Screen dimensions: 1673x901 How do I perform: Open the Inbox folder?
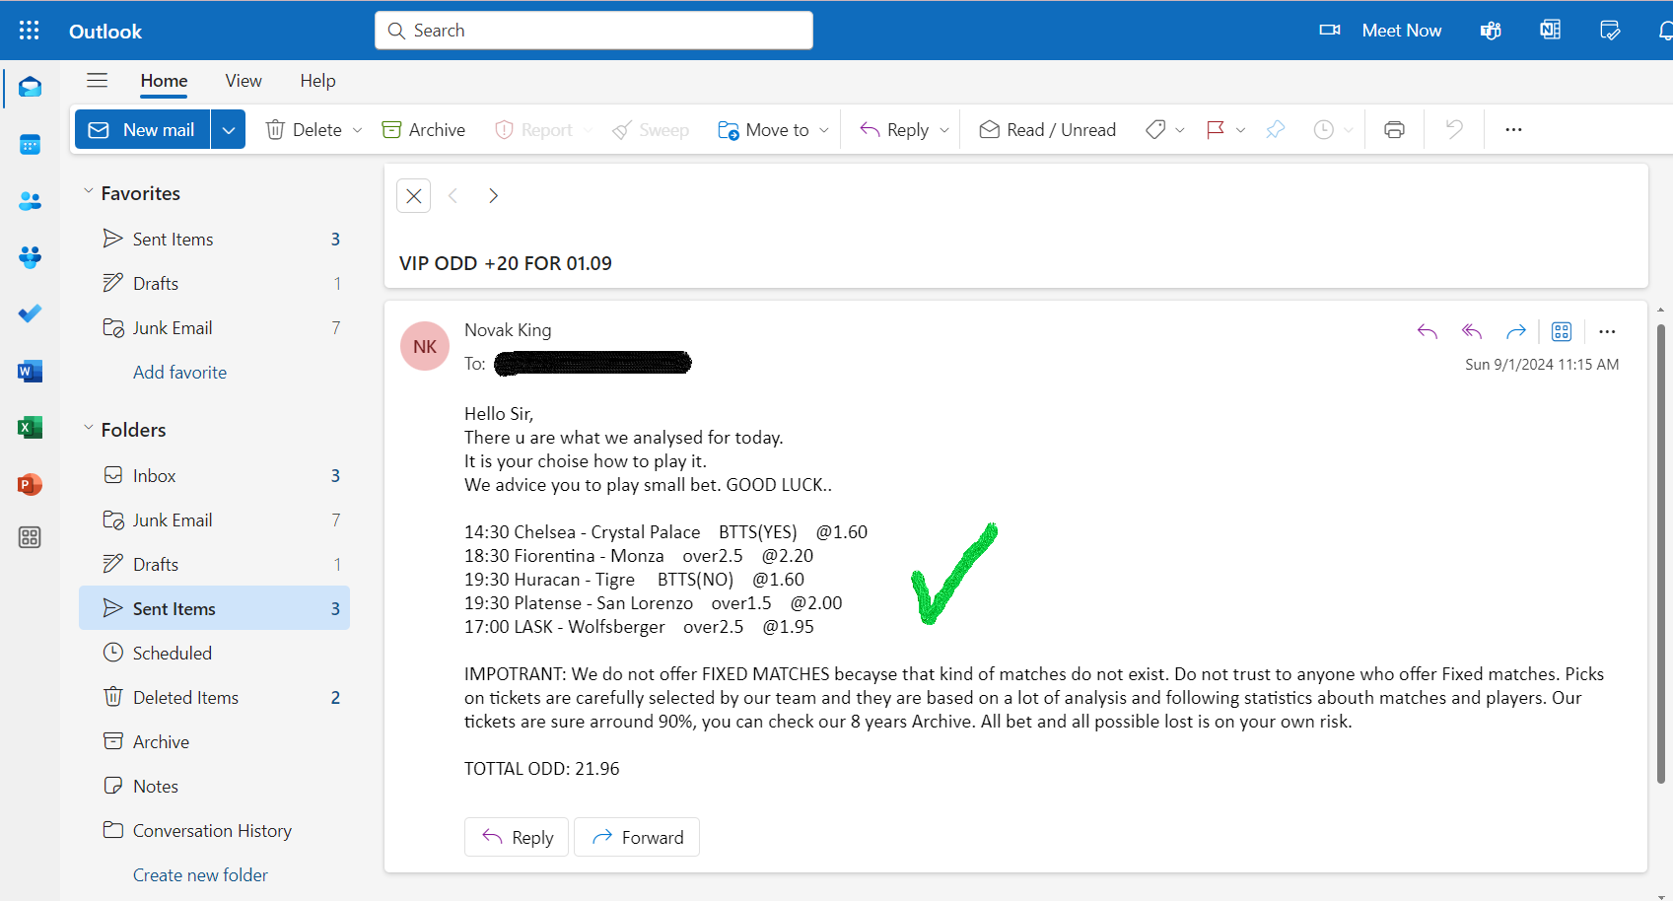tap(214, 475)
